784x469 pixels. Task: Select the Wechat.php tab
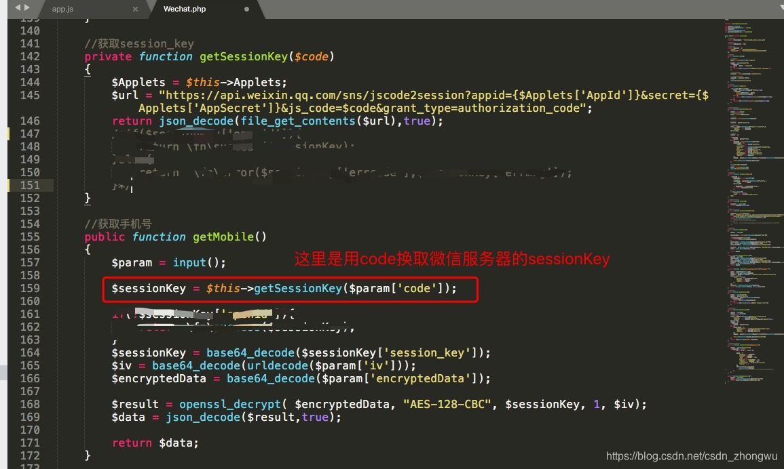coord(185,9)
